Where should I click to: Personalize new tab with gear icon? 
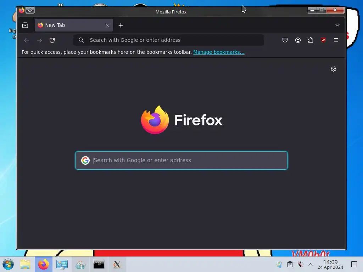tap(333, 69)
